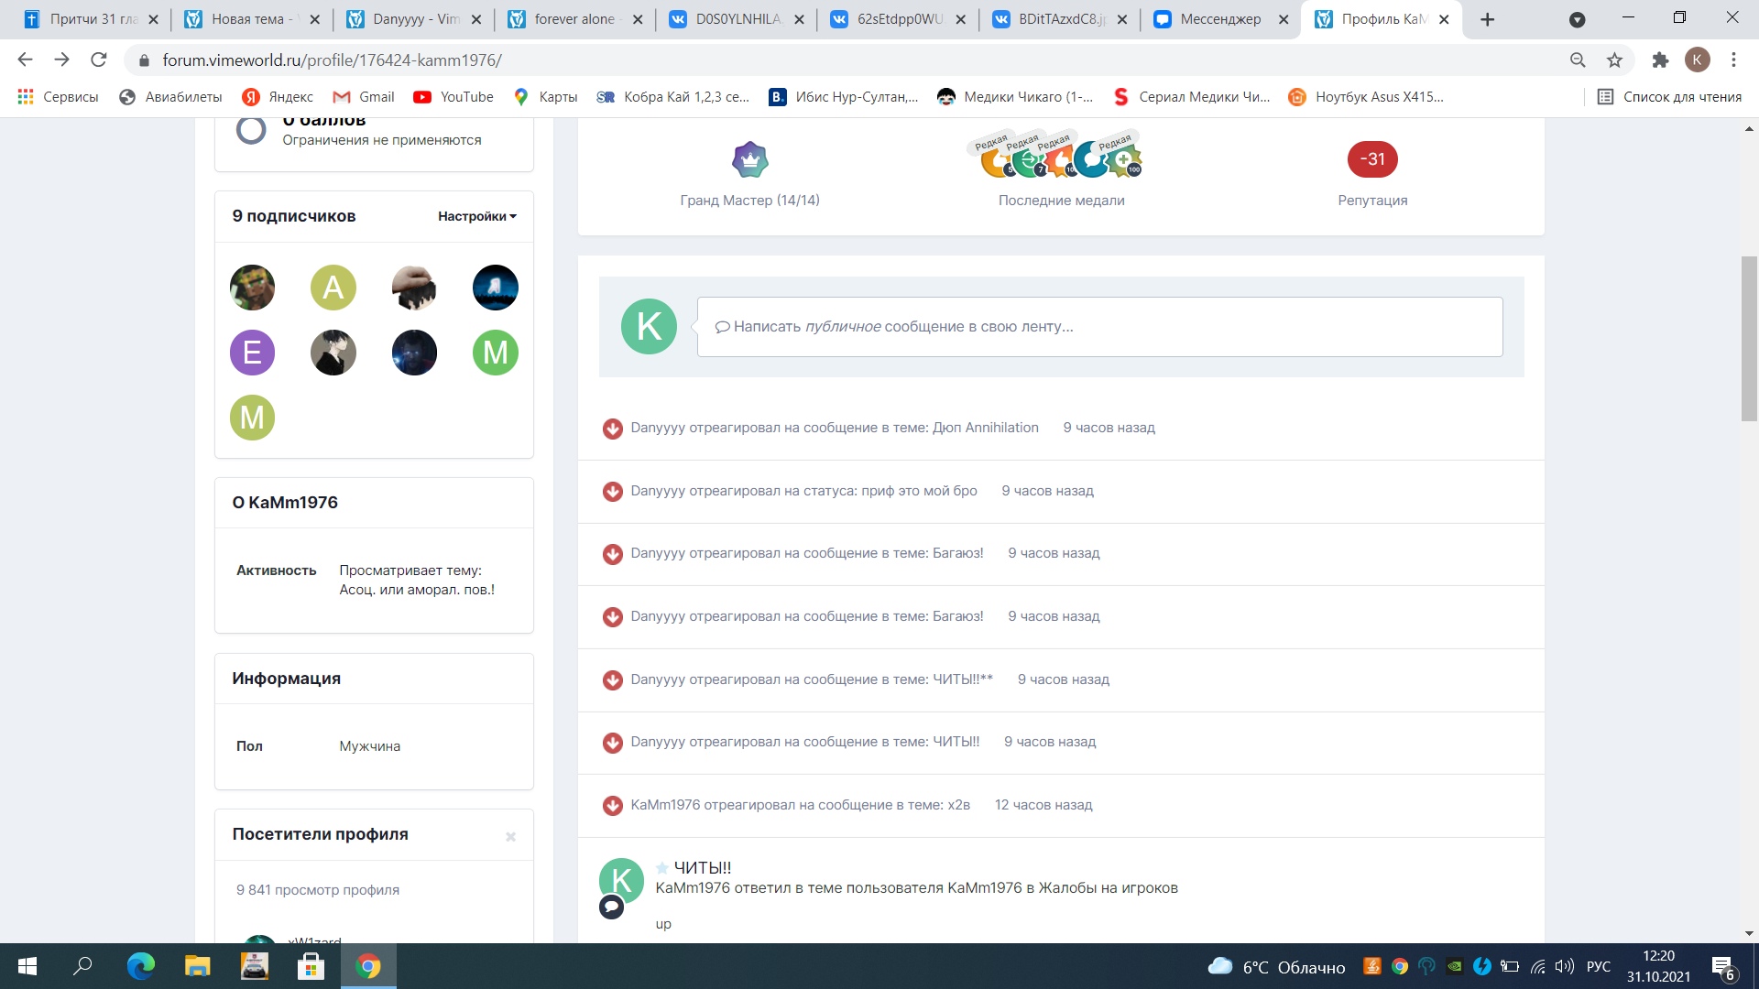The height and width of the screenshot is (989, 1759).
Task: Close the Посетители профиля block with X
Action: pos(510,836)
